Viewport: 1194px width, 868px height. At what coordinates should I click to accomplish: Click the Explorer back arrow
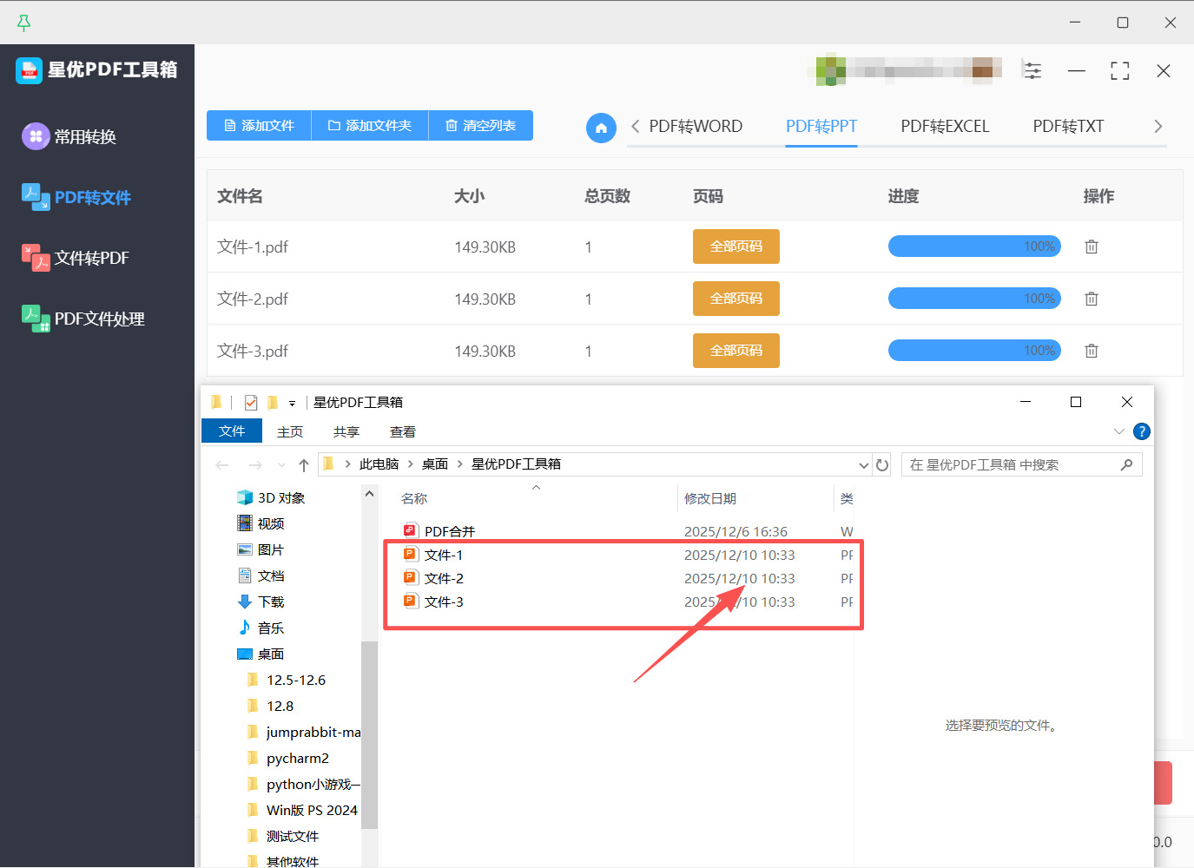(222, 465)
